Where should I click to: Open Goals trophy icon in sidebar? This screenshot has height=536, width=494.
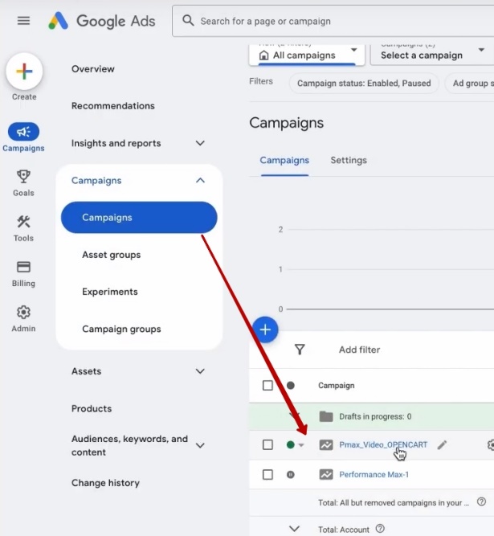(x=23, y=176)
